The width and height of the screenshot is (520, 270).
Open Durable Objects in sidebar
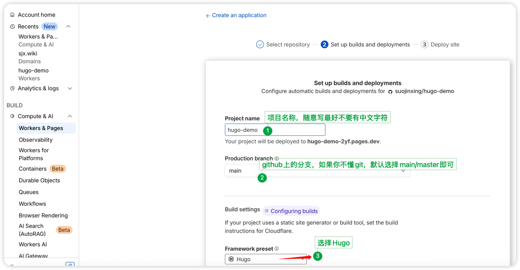39,180
